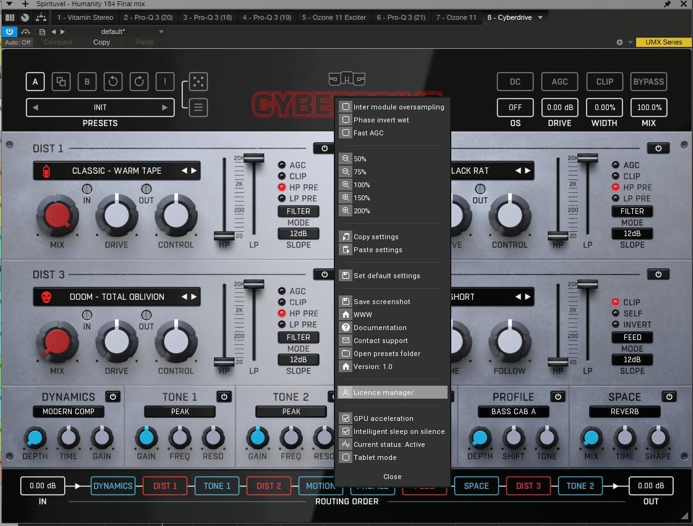Switch to 5 - Ozone 11 Exciter tab
Screen dimensions: 693x526
tap(334, 17)
